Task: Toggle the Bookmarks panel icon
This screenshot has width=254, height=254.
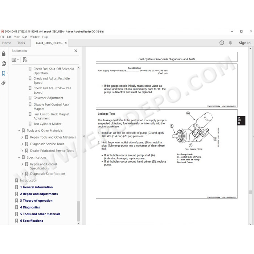Action: 4,73
